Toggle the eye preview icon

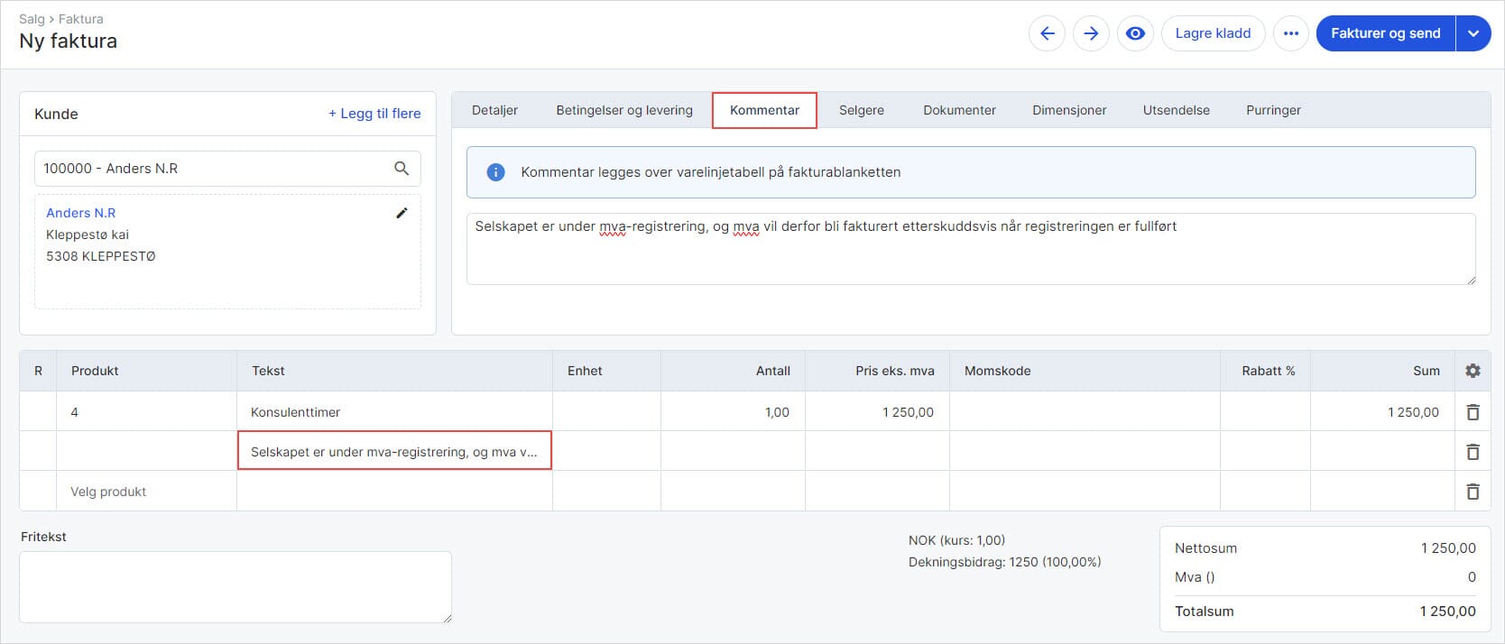tap(1135, 33)
